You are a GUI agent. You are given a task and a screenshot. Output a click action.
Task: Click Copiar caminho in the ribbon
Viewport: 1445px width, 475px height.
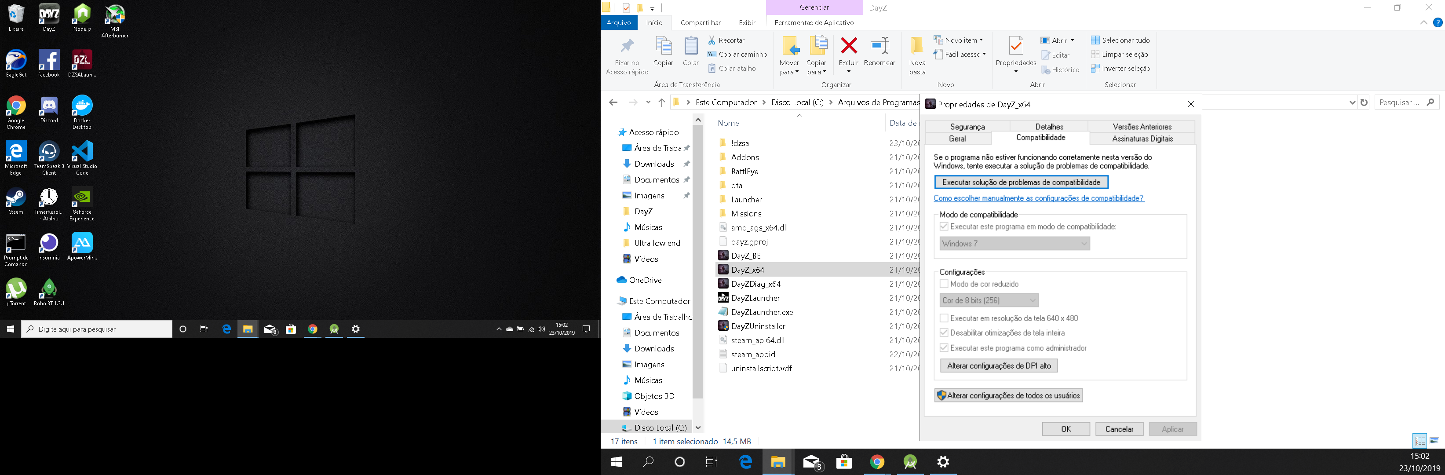tap(737, 55)
